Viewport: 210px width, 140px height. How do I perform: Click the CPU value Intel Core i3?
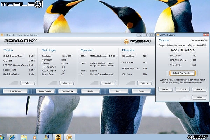[x=102, y=64]
